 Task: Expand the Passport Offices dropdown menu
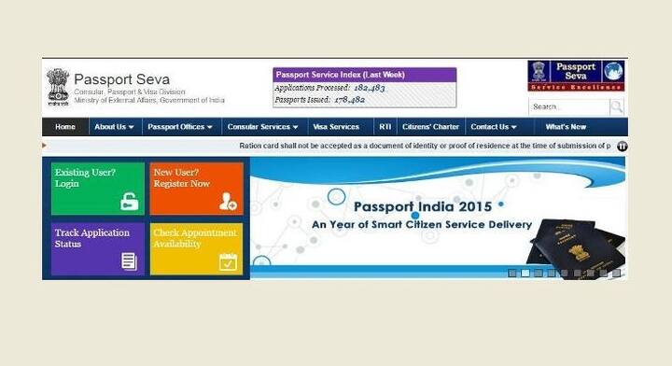[x=180, y=127]
